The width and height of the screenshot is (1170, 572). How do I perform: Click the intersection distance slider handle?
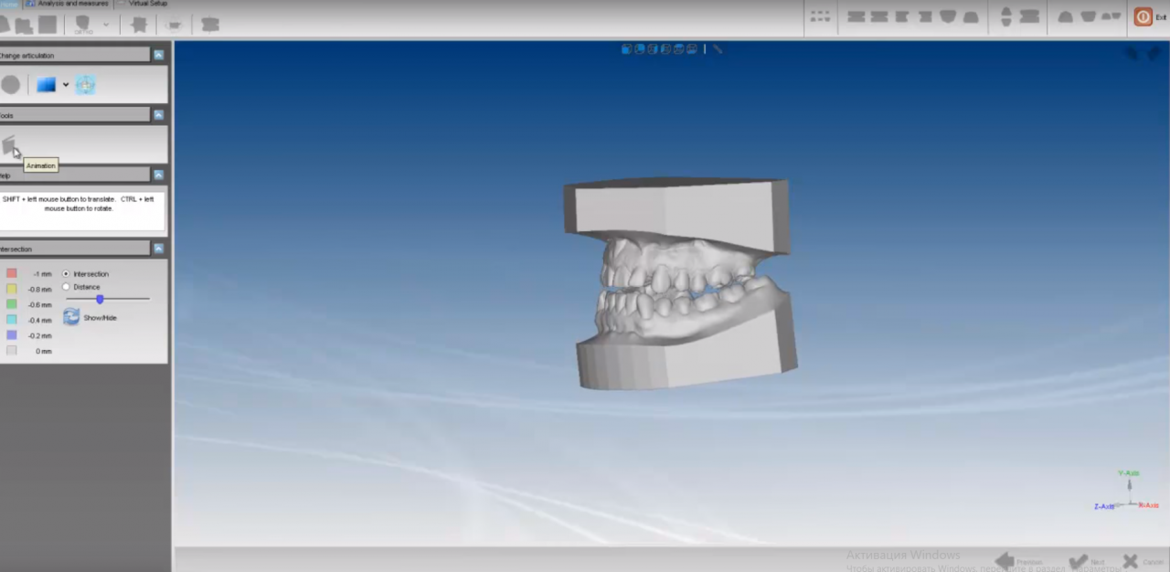coord(100,299)
